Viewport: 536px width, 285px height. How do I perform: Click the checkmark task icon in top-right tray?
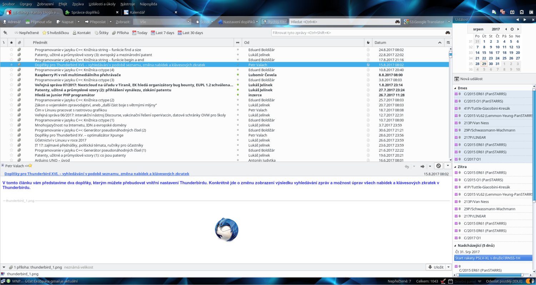[521, 12]
